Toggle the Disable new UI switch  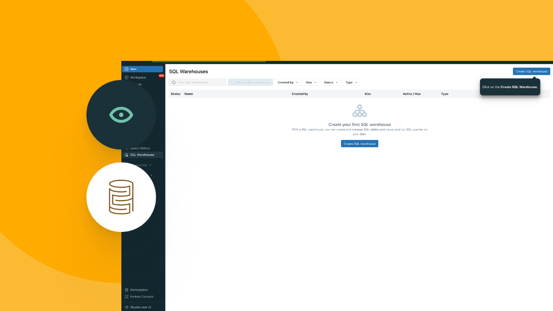coord(127,307)
